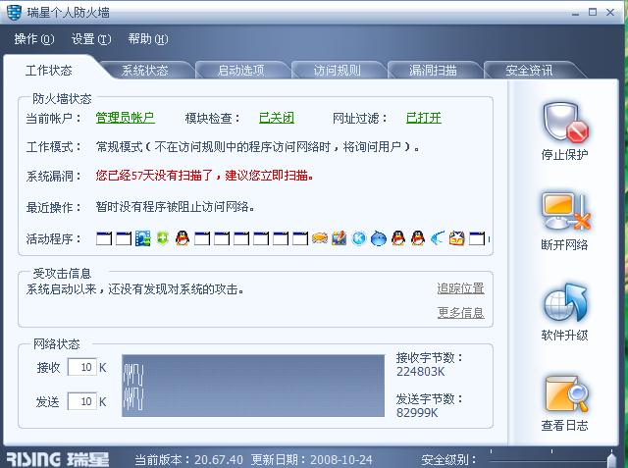Click the blank window icon left of film icon
Screen dimensions: 628x468
coord(124,238)
